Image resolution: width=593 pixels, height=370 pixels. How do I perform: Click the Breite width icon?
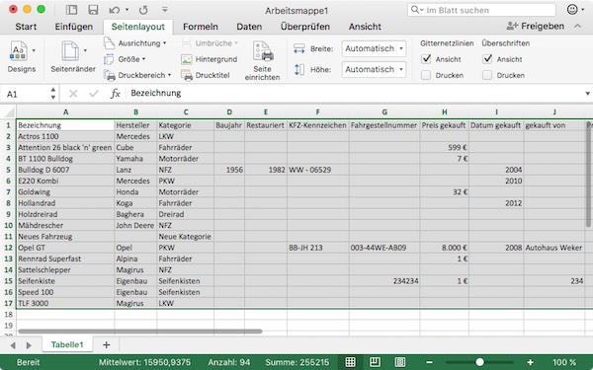(x=299, y=48)
